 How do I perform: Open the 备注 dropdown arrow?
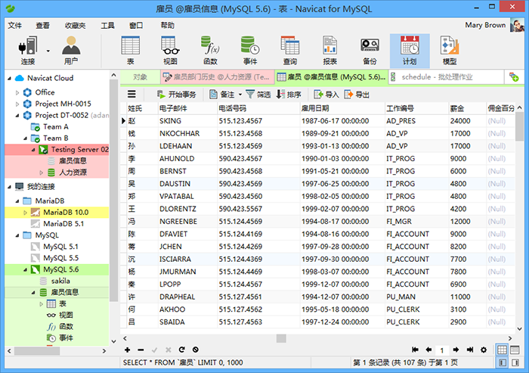coord(240,95)
